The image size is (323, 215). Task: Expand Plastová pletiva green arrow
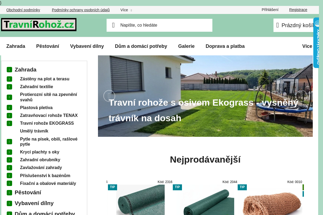(x=9, y=108)
